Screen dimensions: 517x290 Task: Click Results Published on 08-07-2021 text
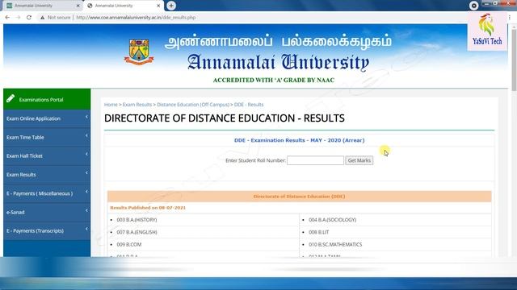point(148,208)
